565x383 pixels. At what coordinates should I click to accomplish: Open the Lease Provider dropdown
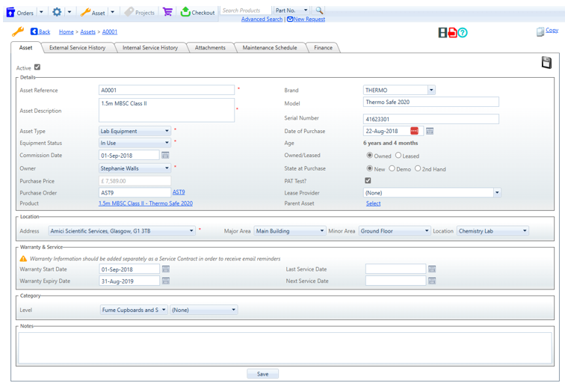pos(497,192)
